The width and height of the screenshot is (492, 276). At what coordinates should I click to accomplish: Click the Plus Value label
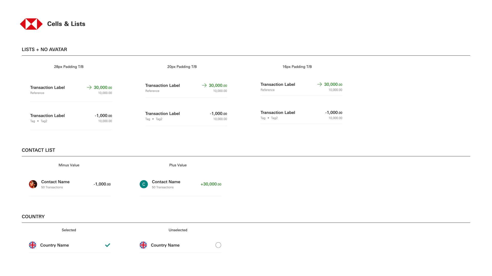tap(178, 165)
